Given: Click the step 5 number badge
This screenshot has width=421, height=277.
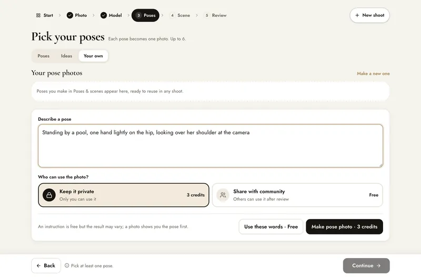Looking at the screenshot, I should (207, 15).
